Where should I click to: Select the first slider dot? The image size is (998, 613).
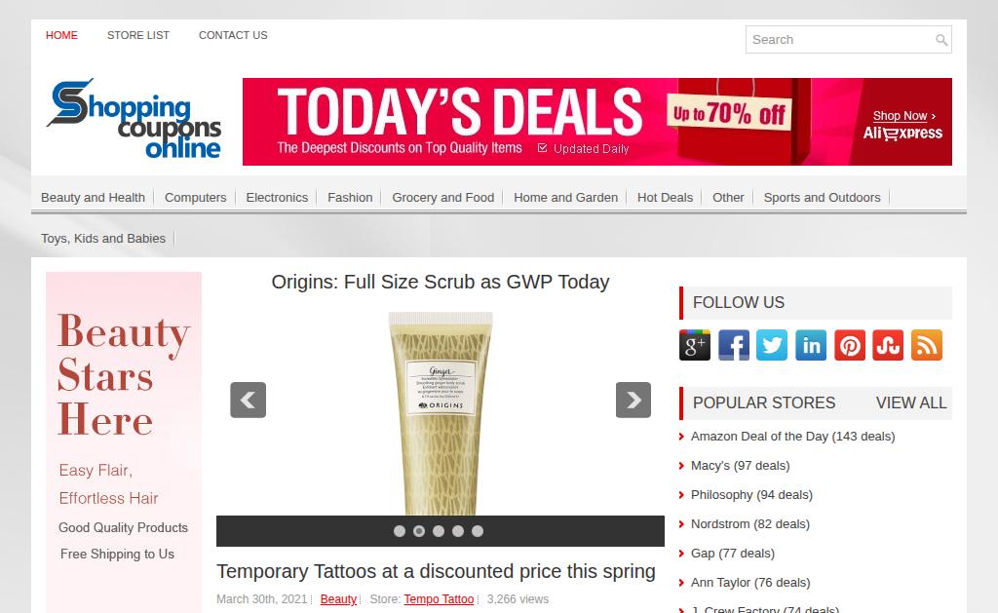click(x=399, y=531)
